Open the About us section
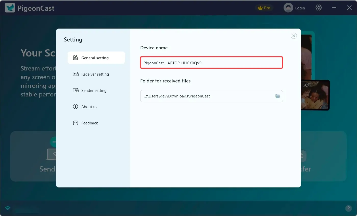The image size is (357, 216). pyautogui.click(x=96, y=107)
